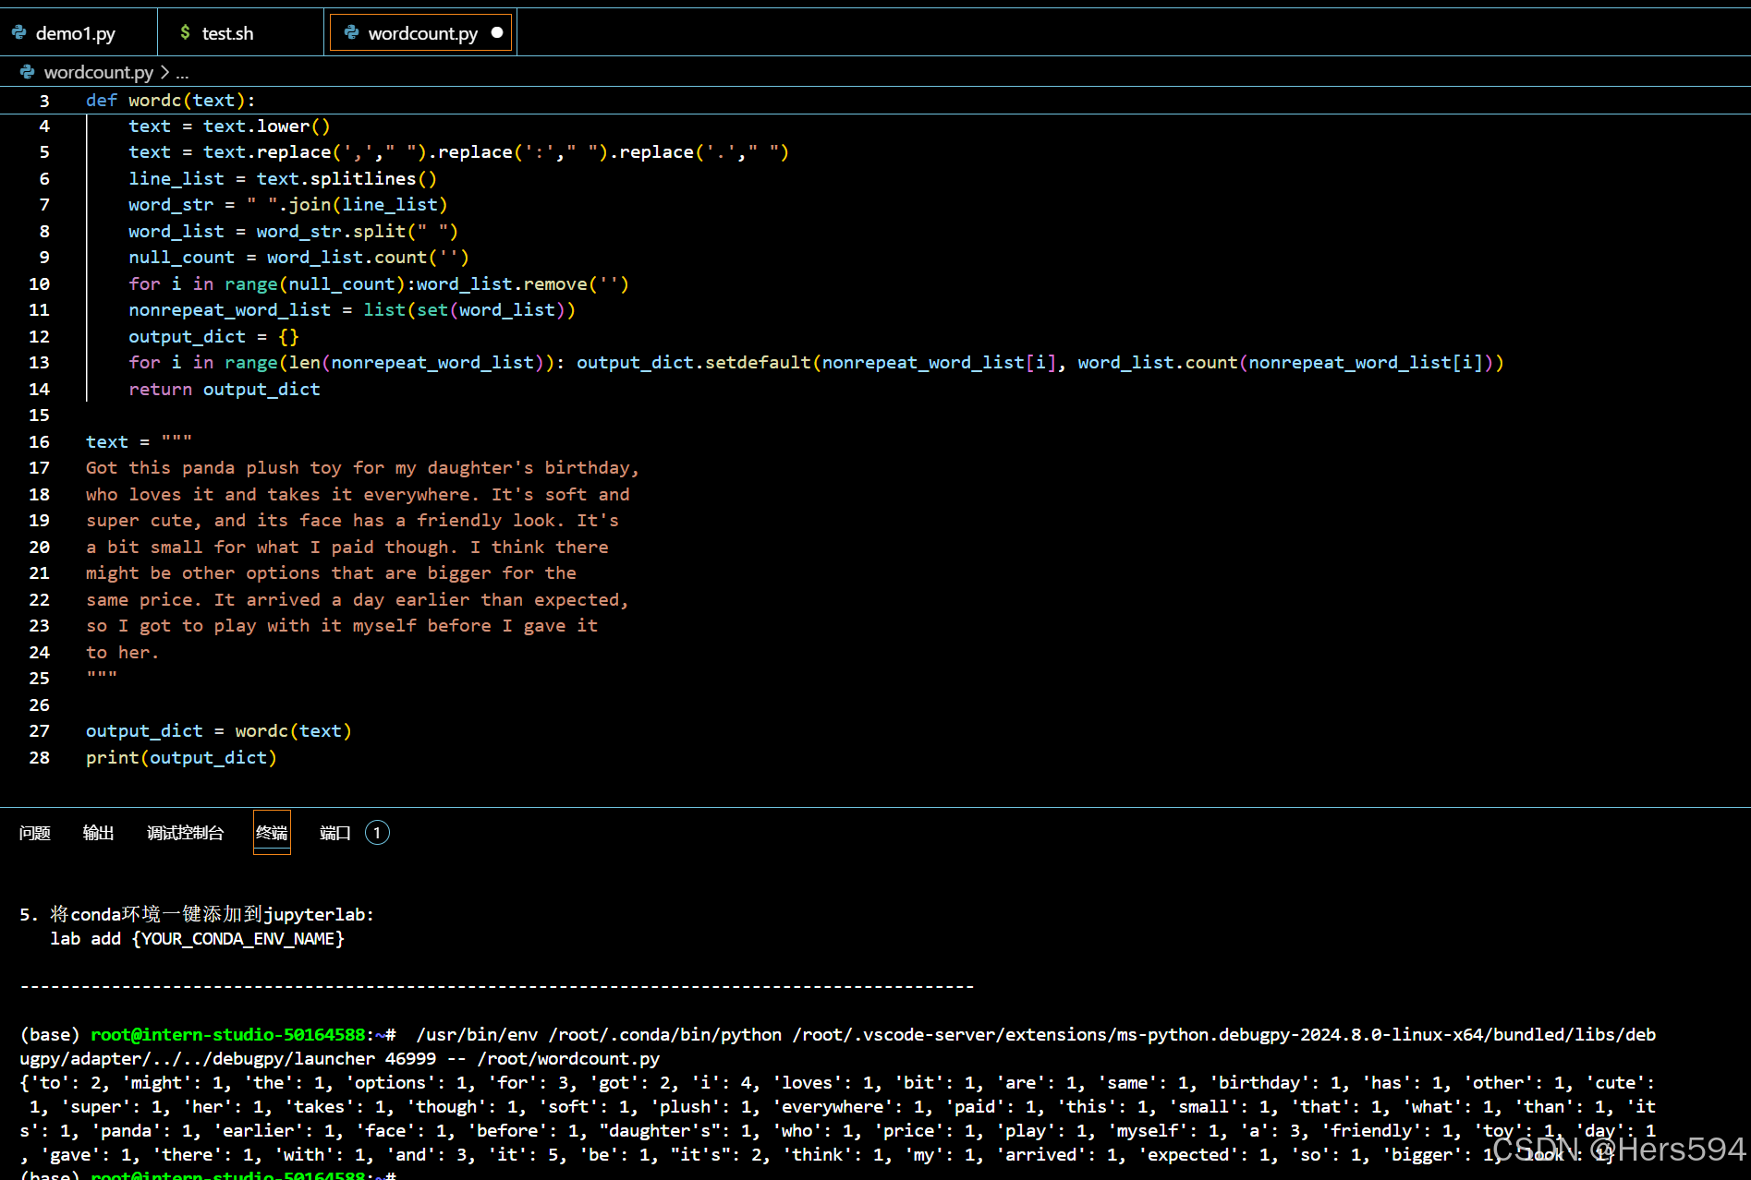The height and width of the screenshot is (1180, 1751).
Task: Place cursor on the wordc function definition
Action: point(155,100)
